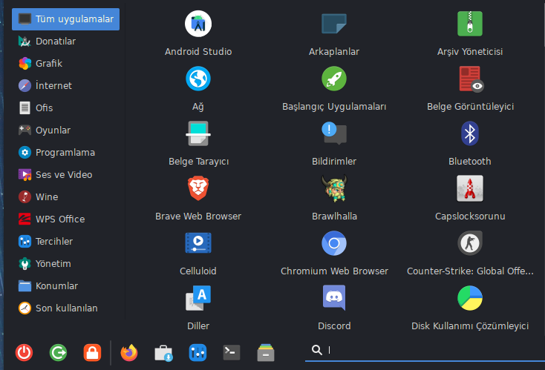Click the orange lock screen button
This screenshot has width=545, height=370.
click(92, 353)
